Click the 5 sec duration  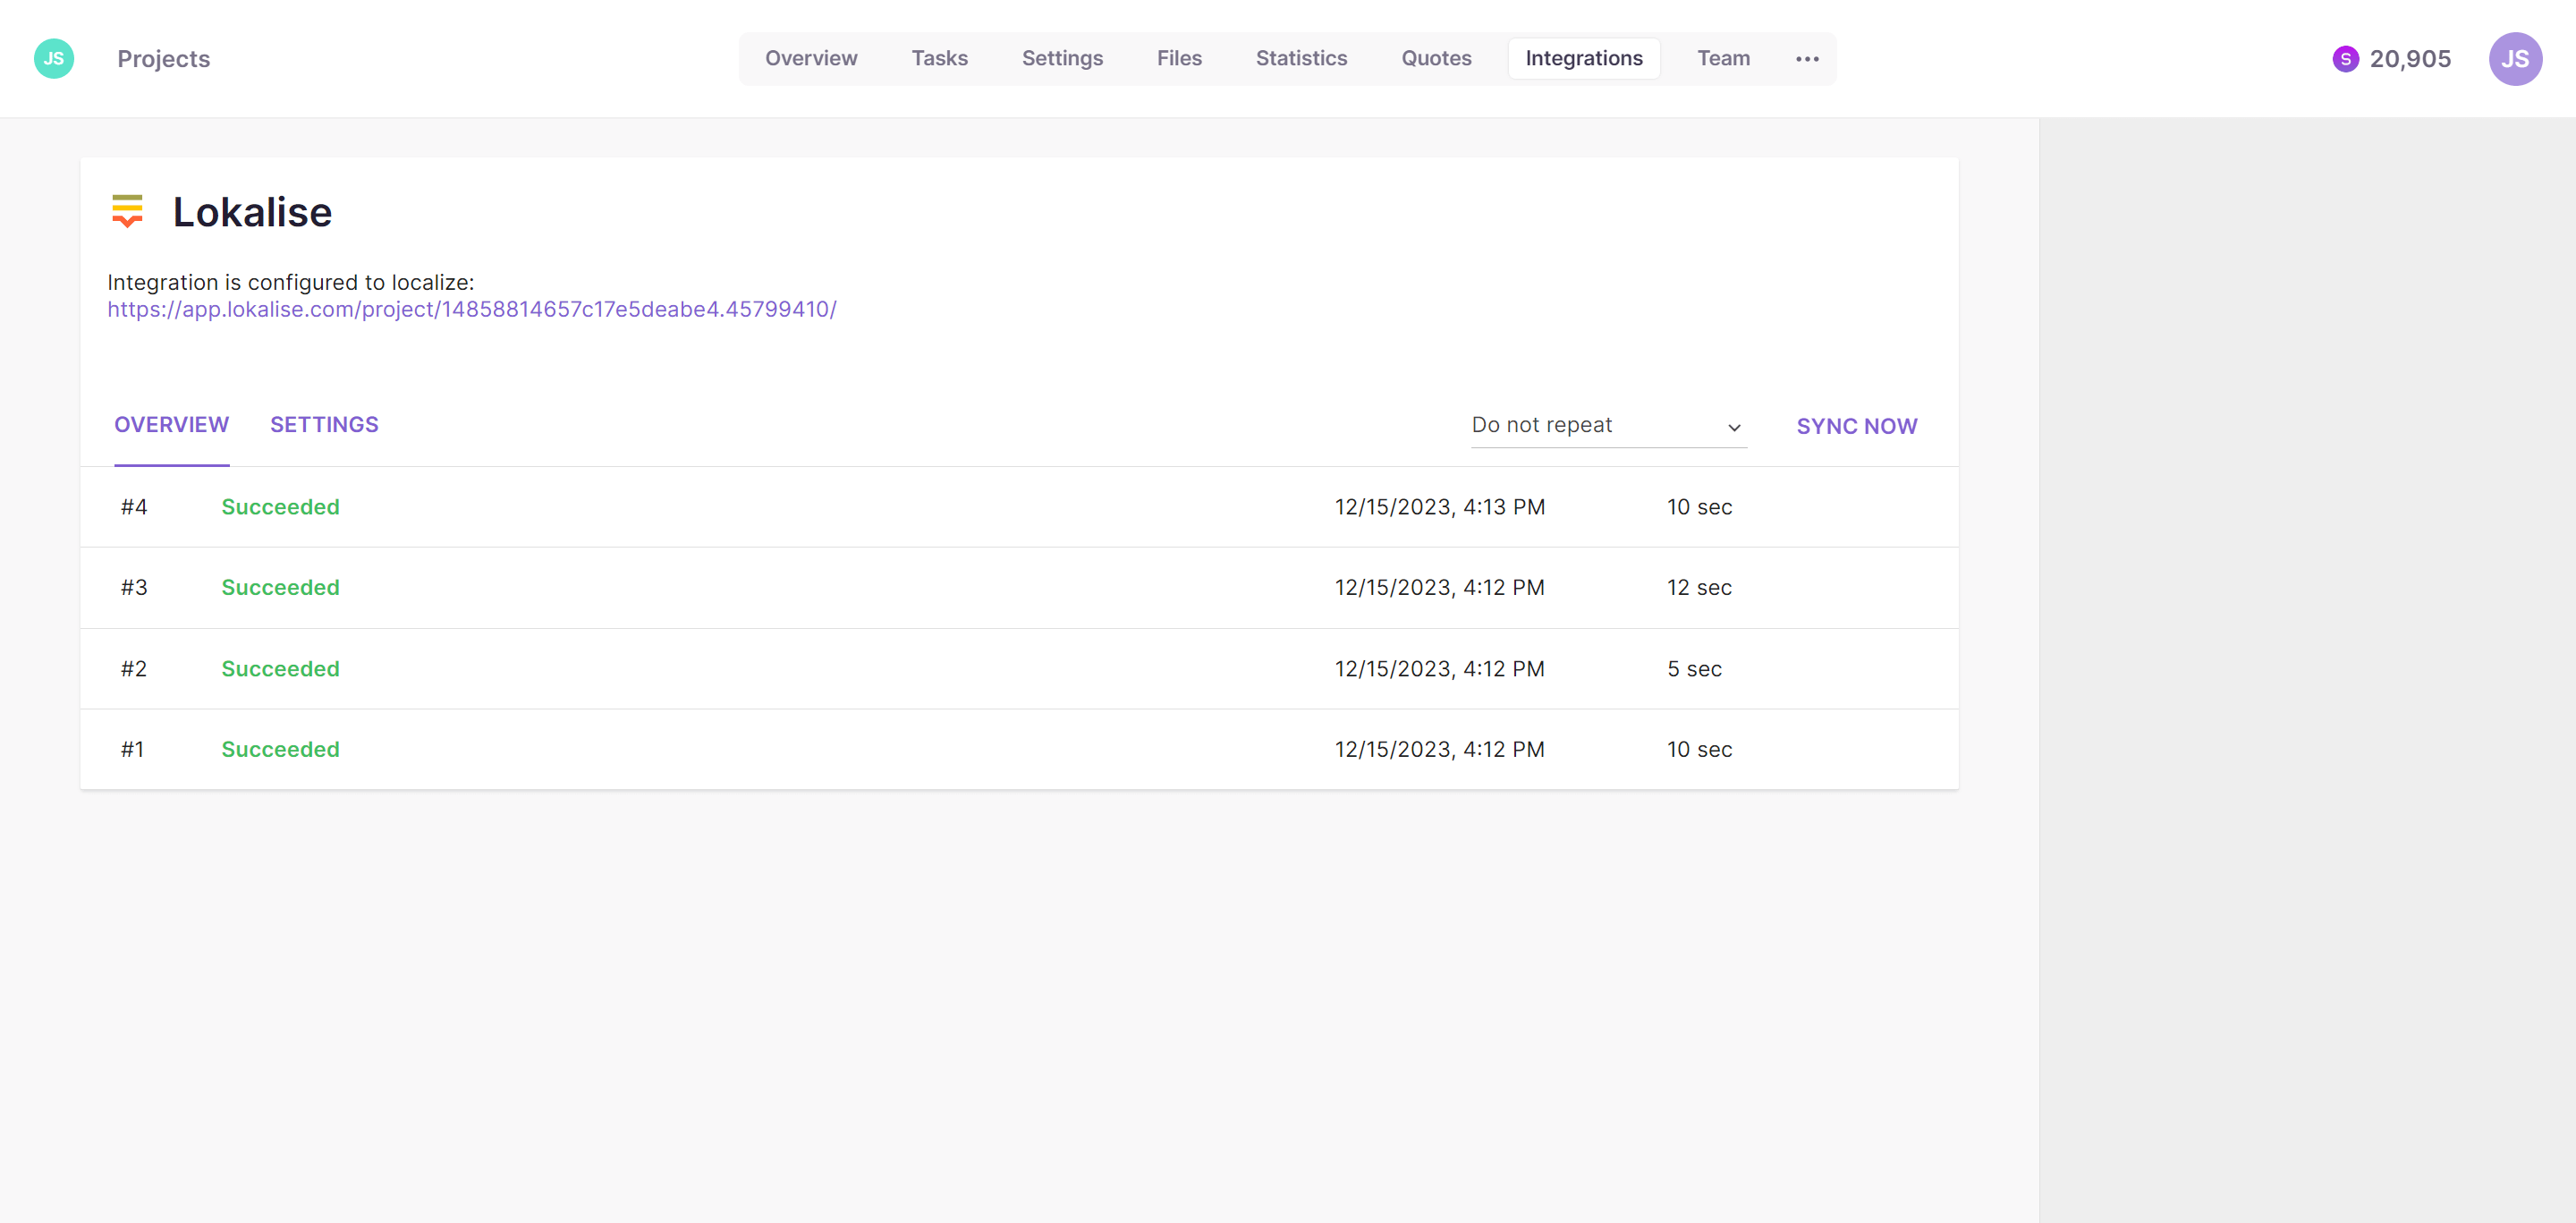(x=1694, y=669)
